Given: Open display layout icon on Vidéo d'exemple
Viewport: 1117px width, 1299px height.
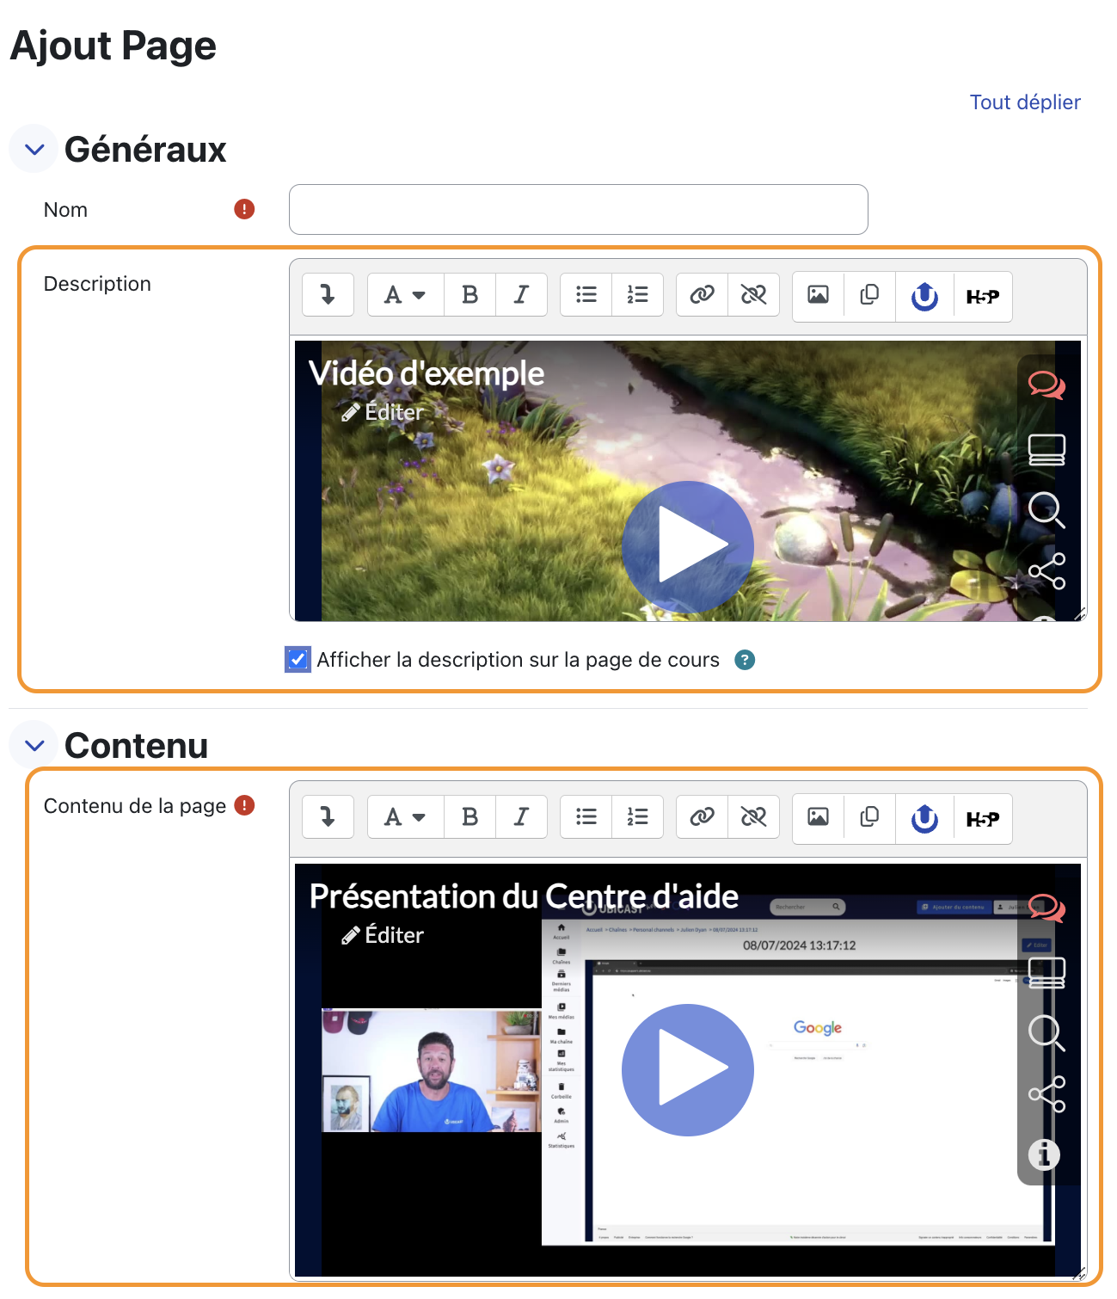Looking at the screenshot, I should pos(1046,449).
